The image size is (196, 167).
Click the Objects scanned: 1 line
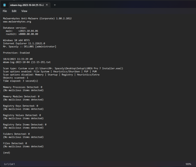[x=16, y=78]
